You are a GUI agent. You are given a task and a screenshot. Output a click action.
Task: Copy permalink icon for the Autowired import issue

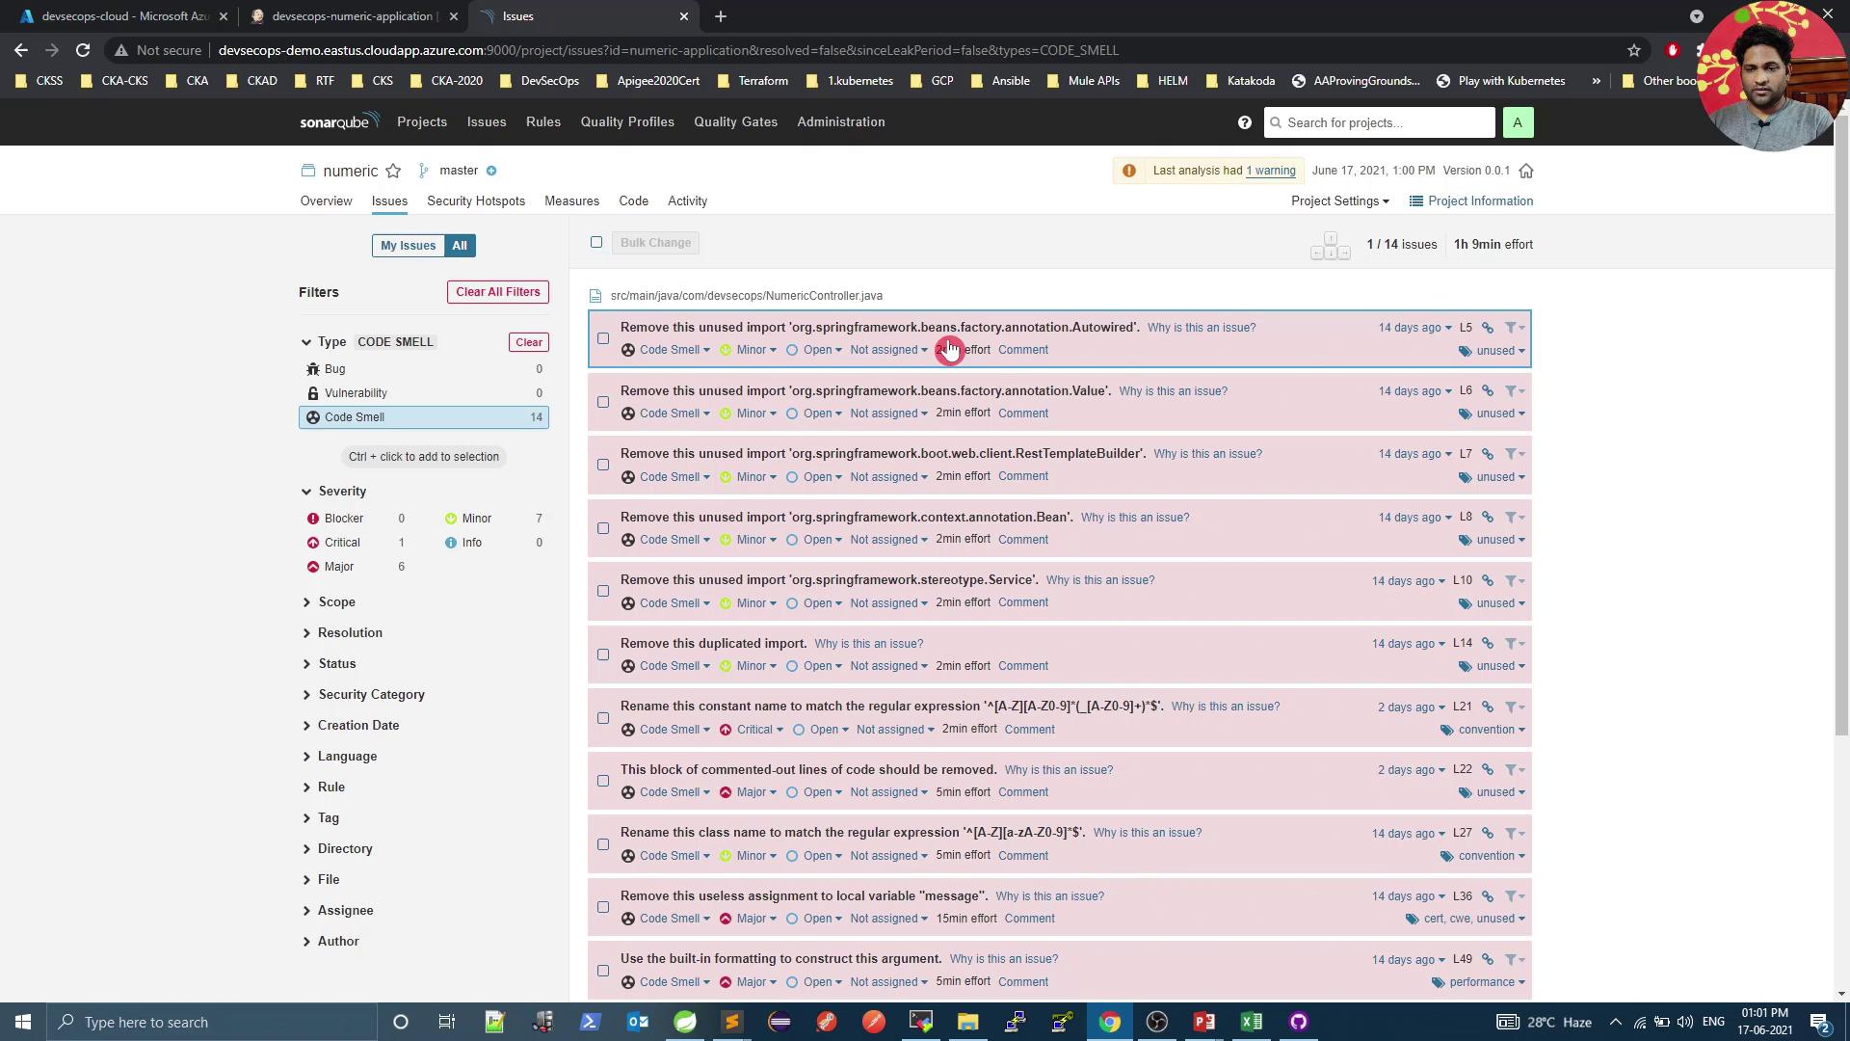(x=1488, y=328)
